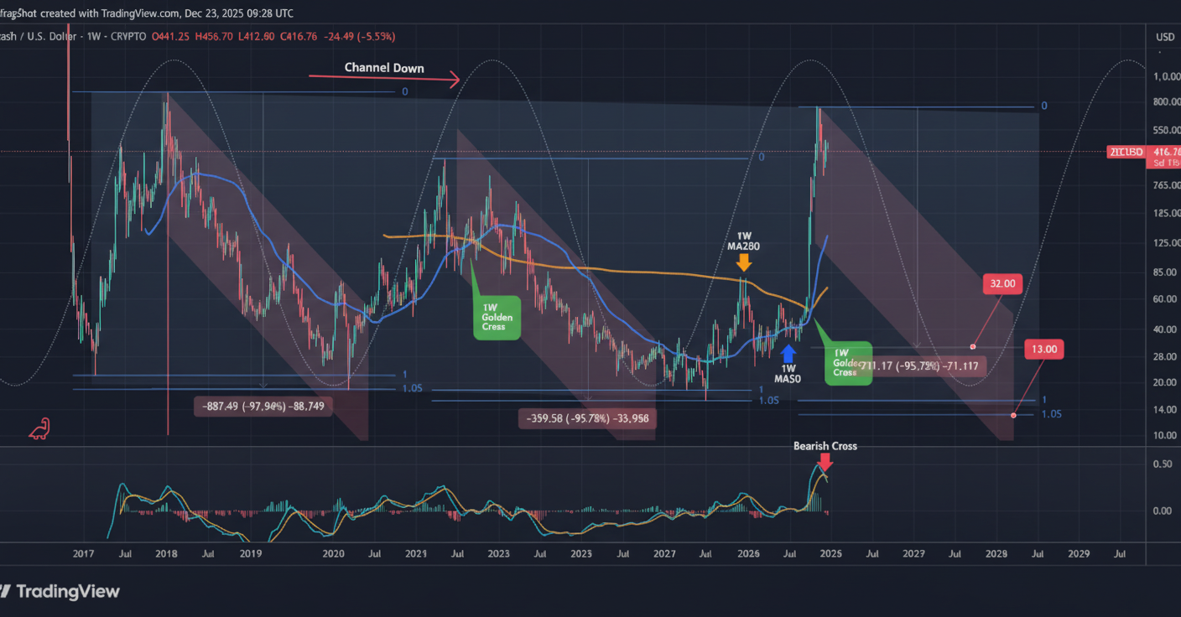Open the CRYPTO exchange selector
The width and height of the screenshot is (1181, 617).
pos(127,36)
